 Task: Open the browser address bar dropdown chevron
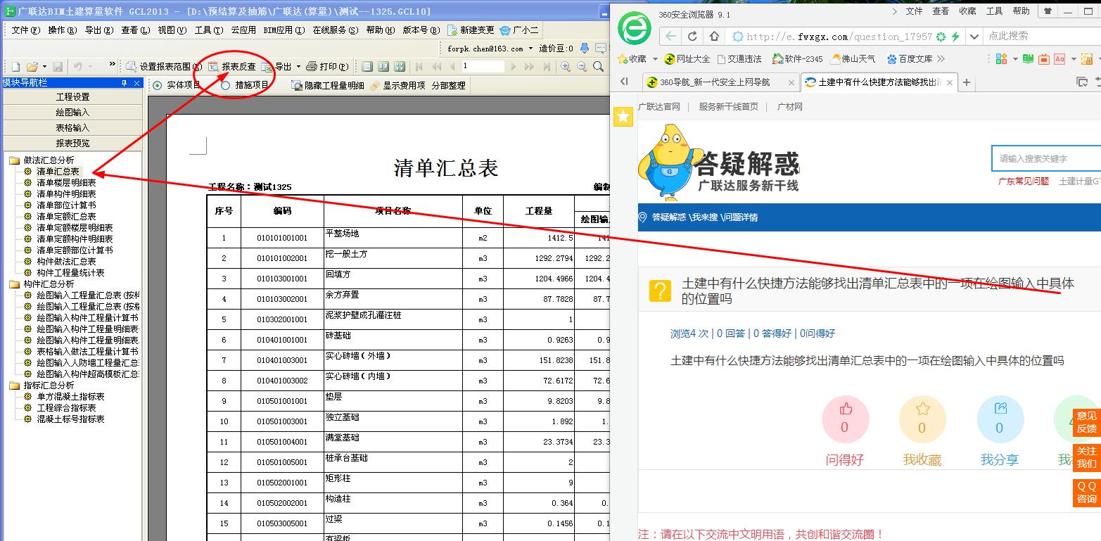974,37
